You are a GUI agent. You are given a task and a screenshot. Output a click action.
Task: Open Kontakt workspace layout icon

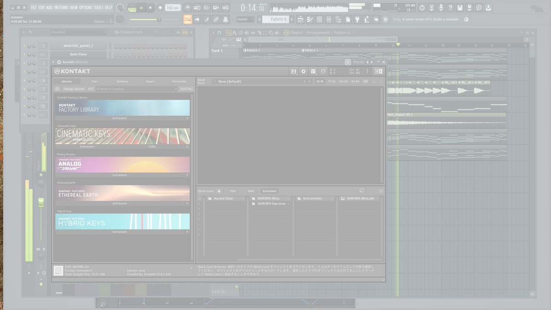tap(313, 71)
